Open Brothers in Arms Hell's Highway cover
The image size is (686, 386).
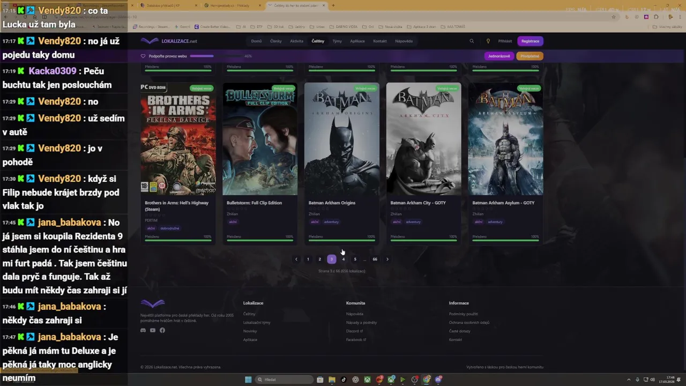coord(178,139)
